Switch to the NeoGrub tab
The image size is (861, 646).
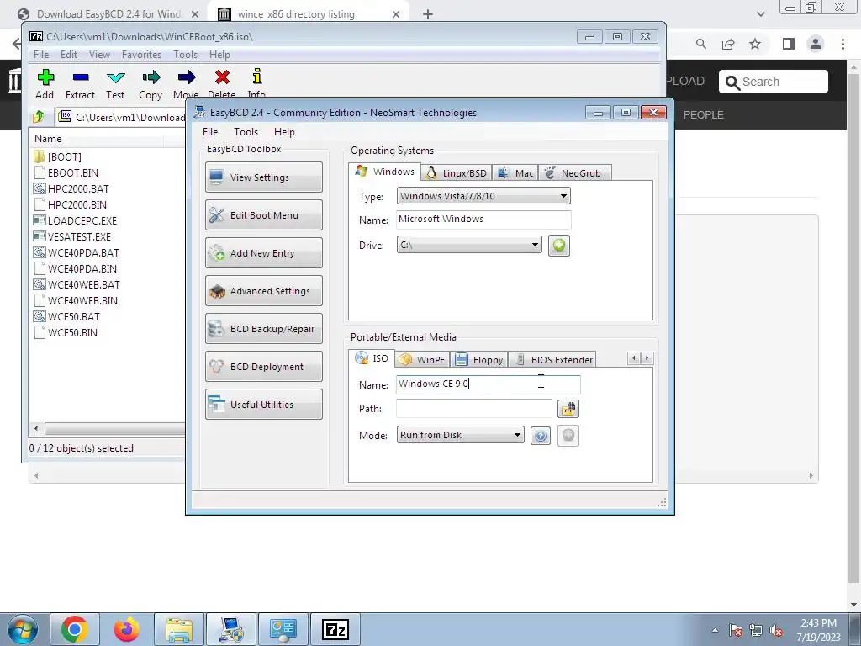[x=574, y=173]
